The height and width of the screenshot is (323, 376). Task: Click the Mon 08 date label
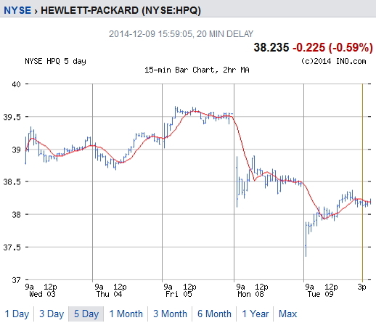[x=250, y=294]
